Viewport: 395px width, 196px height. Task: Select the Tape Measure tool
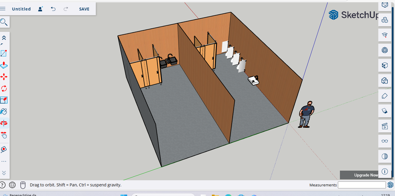click(4, 149)
